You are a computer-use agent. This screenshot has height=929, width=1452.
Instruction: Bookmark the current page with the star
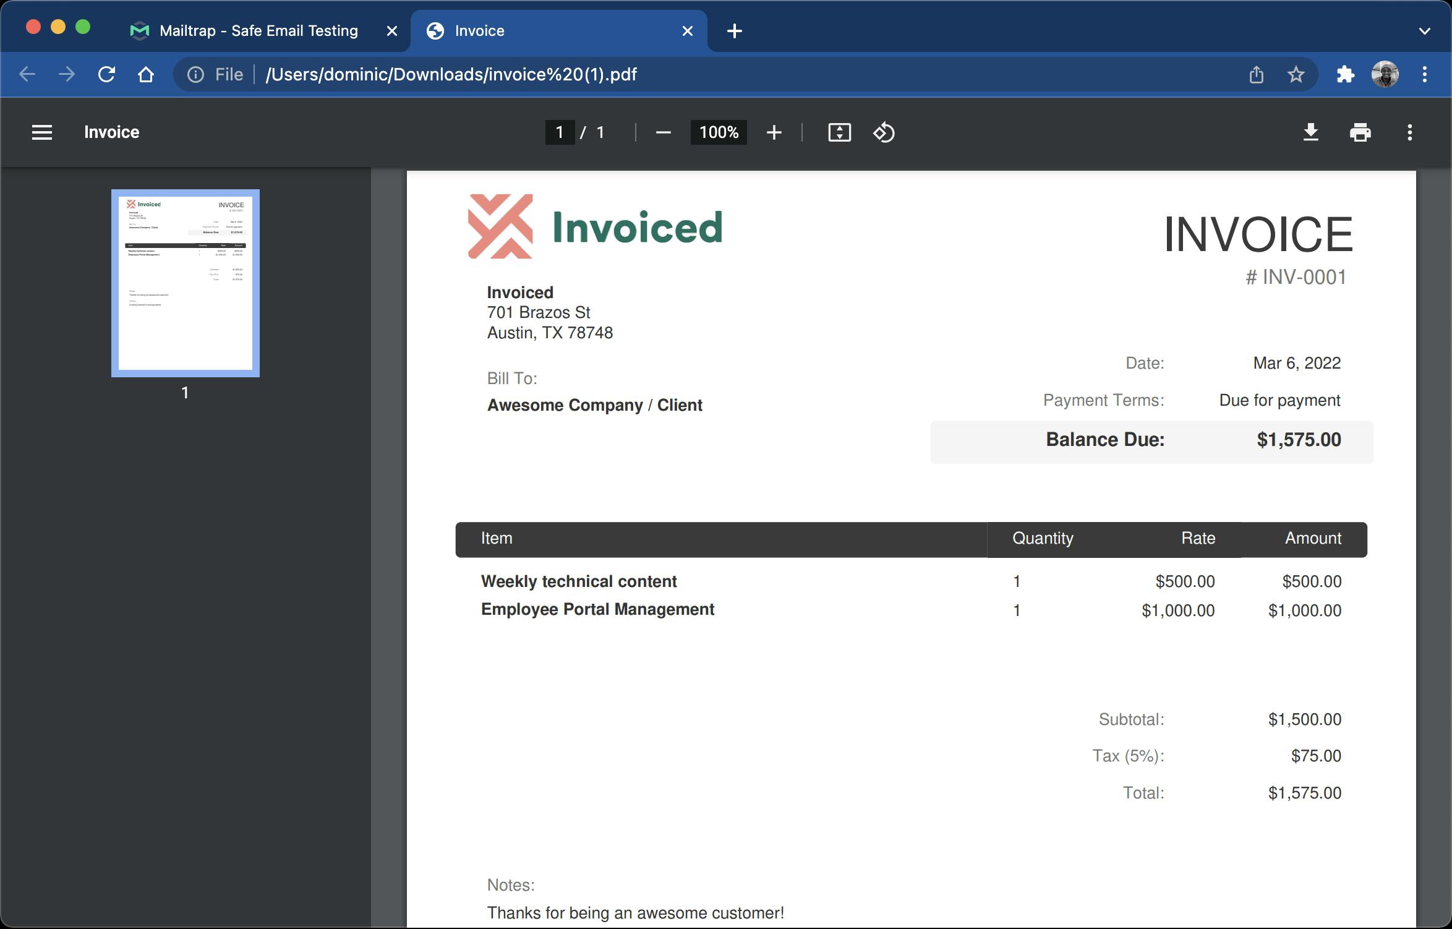click(x=1296, y=74)
